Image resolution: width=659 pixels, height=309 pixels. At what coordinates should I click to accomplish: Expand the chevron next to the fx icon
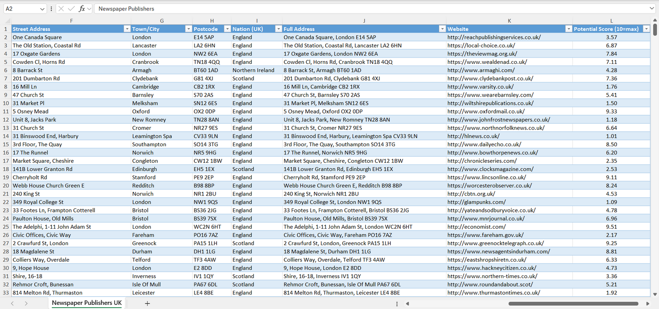pos(90,9)
